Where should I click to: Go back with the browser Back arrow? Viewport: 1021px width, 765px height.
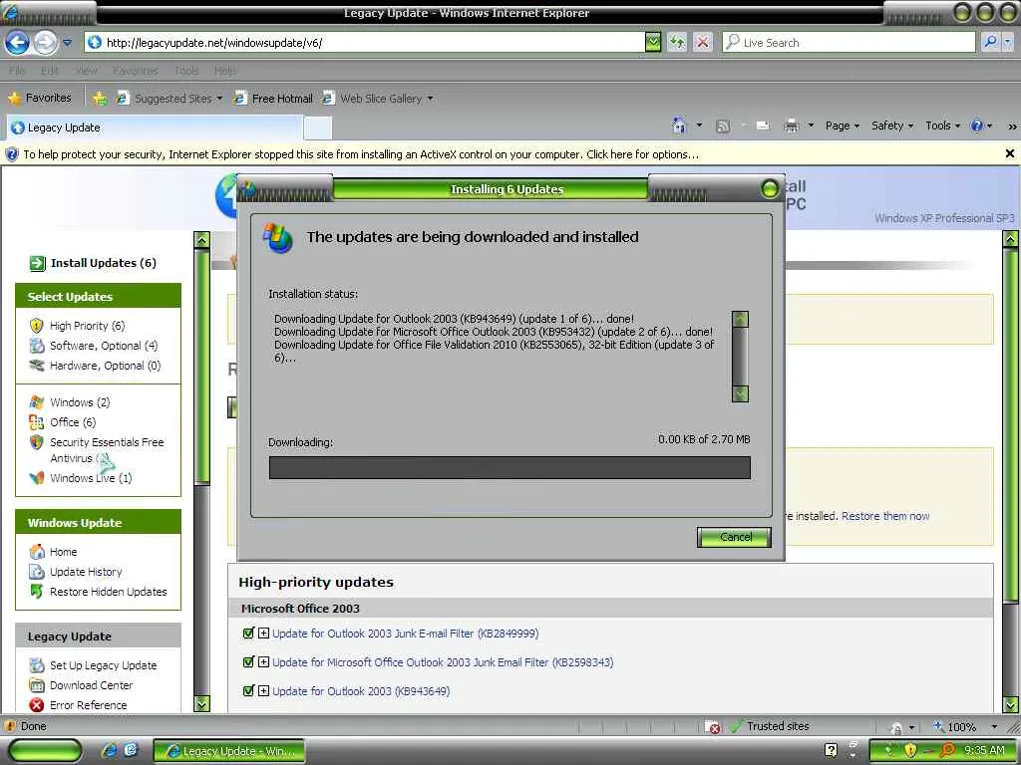pyautogui.click(x=18, y=43)
